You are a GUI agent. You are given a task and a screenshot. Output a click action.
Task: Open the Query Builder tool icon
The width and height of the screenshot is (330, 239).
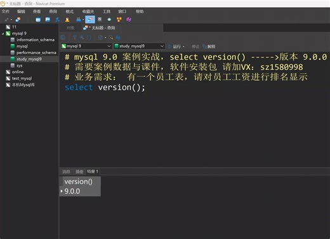click(x=74, y=38)
